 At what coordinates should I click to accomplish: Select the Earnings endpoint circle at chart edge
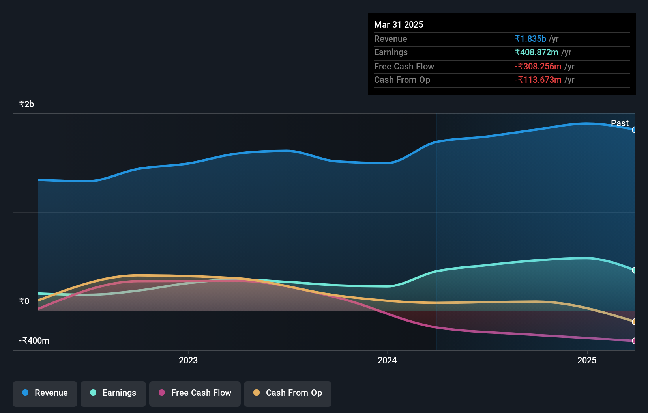(635, 270)
